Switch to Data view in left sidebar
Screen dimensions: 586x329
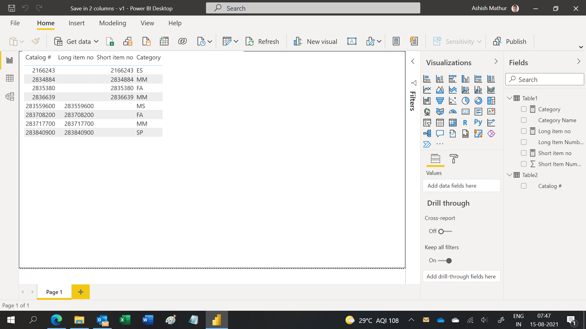pos(10,78)
